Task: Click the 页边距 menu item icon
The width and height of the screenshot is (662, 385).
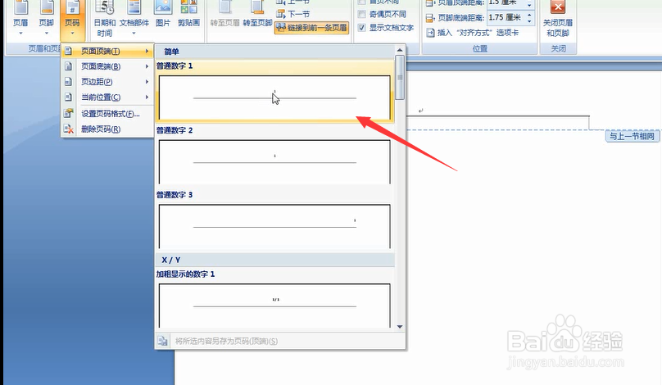Action: tap(68, 81)
